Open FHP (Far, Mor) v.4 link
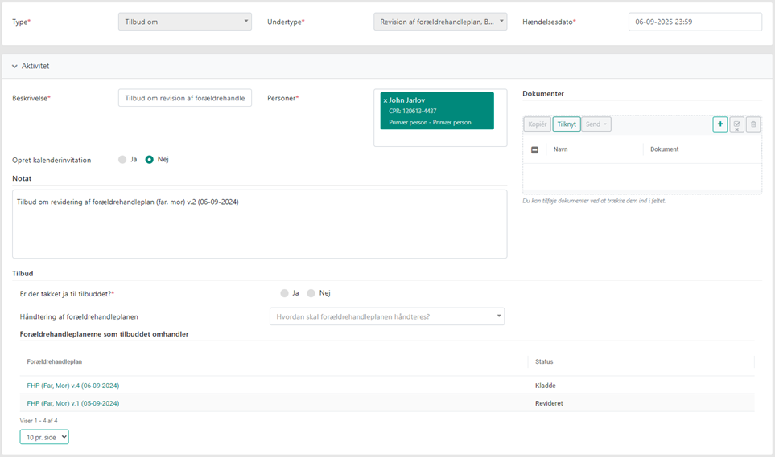 click(x=73, y=386)
